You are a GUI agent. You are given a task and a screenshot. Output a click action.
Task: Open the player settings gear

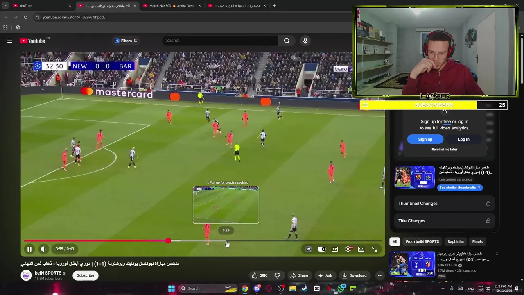point(348,249)
